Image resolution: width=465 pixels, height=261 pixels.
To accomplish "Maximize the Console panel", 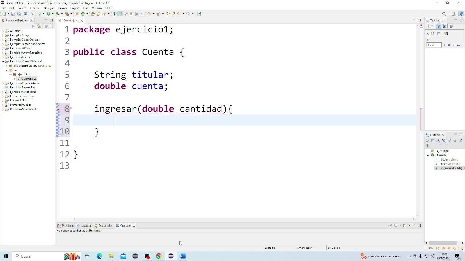I will (419, 225).
